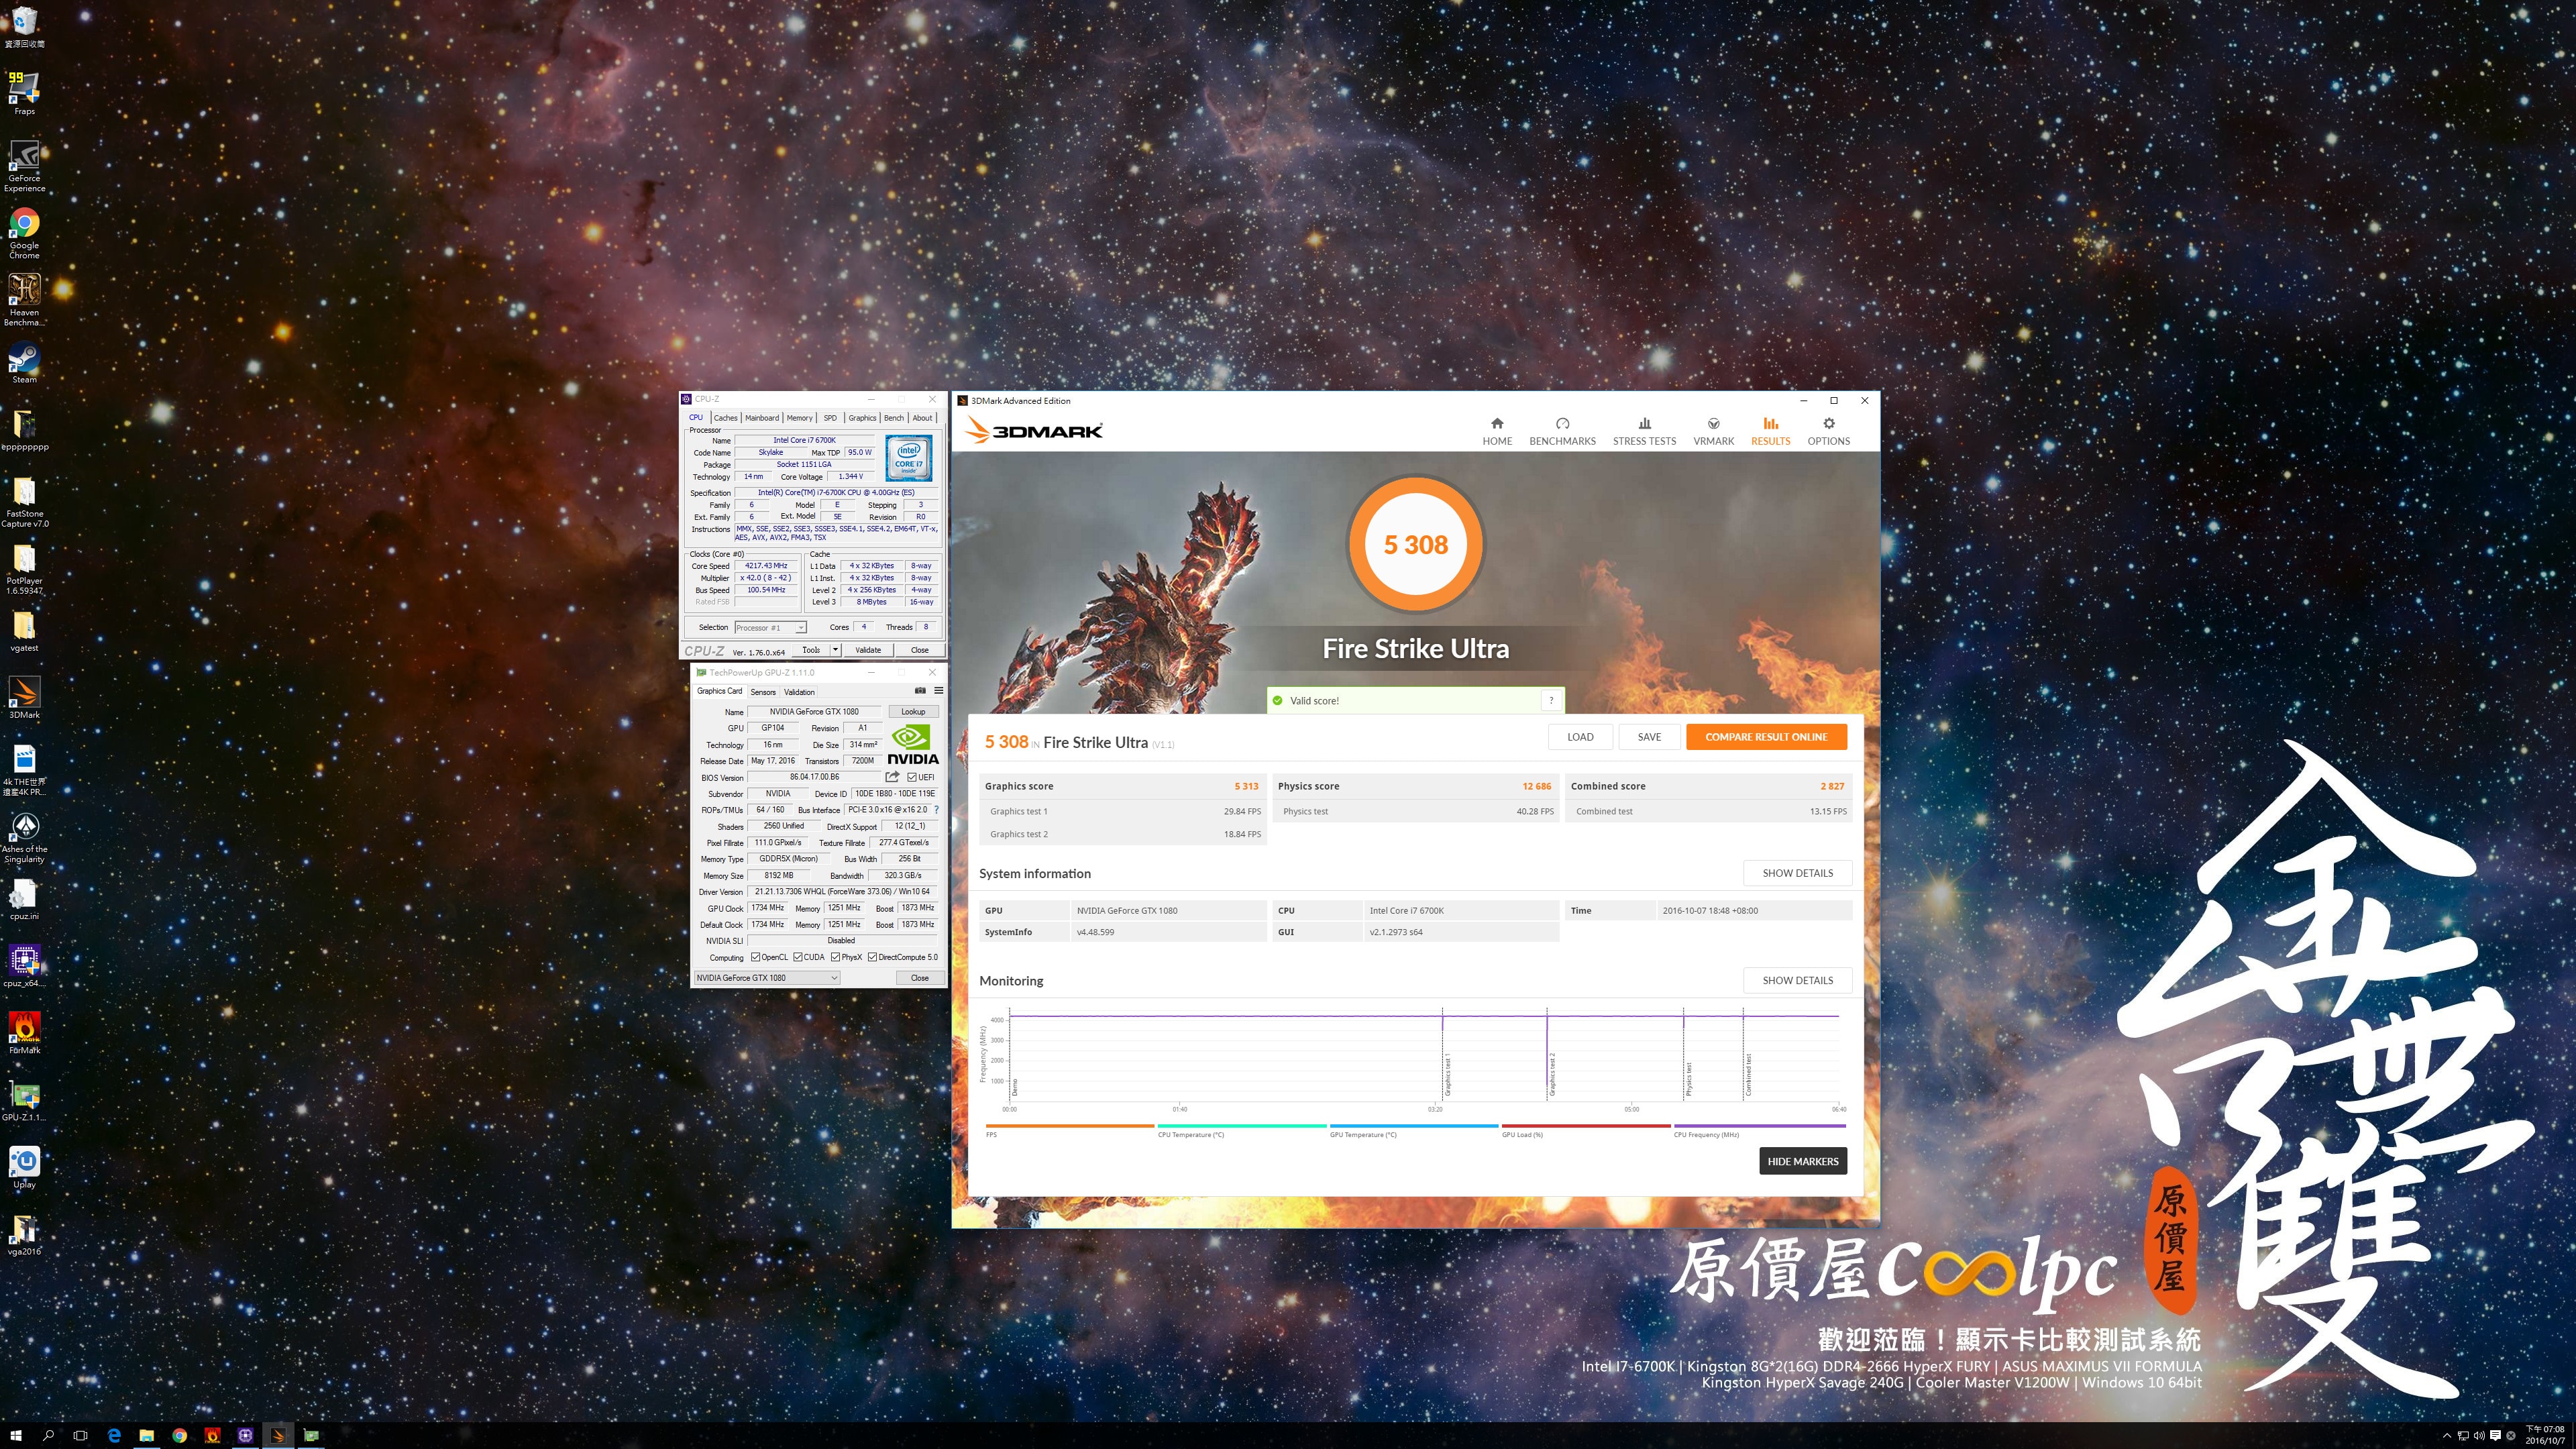Click Lookup button in GPU-Z
2576x1449 pixels.
point(913,712)
